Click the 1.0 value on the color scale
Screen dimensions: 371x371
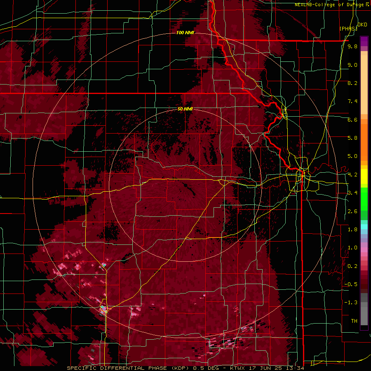[x=352, y=248]
